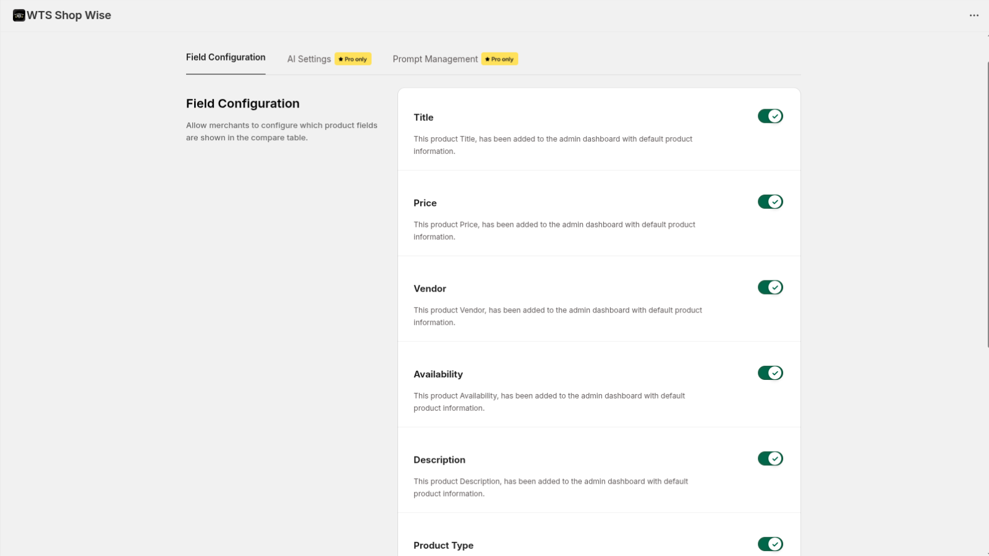Click the checkmark icon on the Vendor switch

click(x=775, y=287)
